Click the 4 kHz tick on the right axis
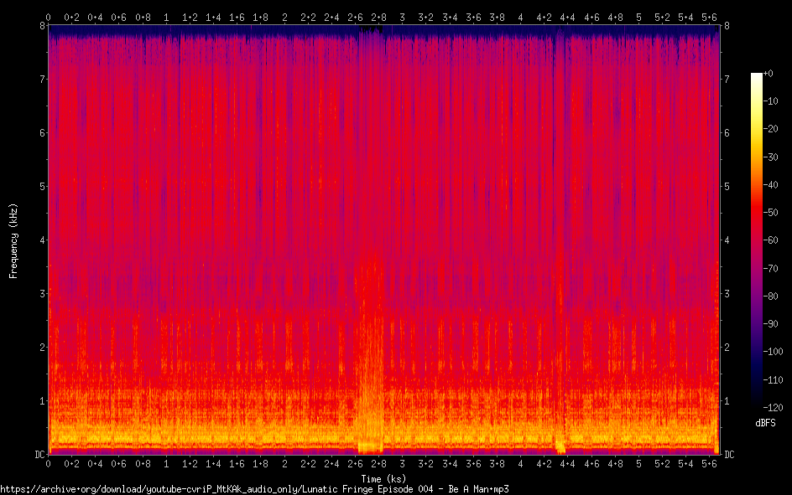 coord(727,240)
